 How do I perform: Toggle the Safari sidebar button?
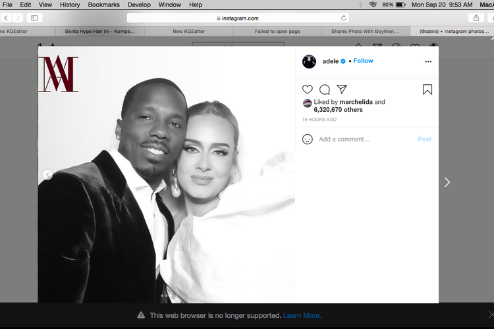tap(34, 18)
